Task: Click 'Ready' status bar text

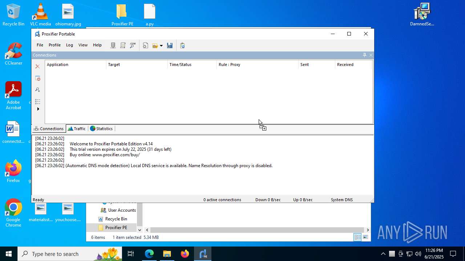Action: click(38, 200)
